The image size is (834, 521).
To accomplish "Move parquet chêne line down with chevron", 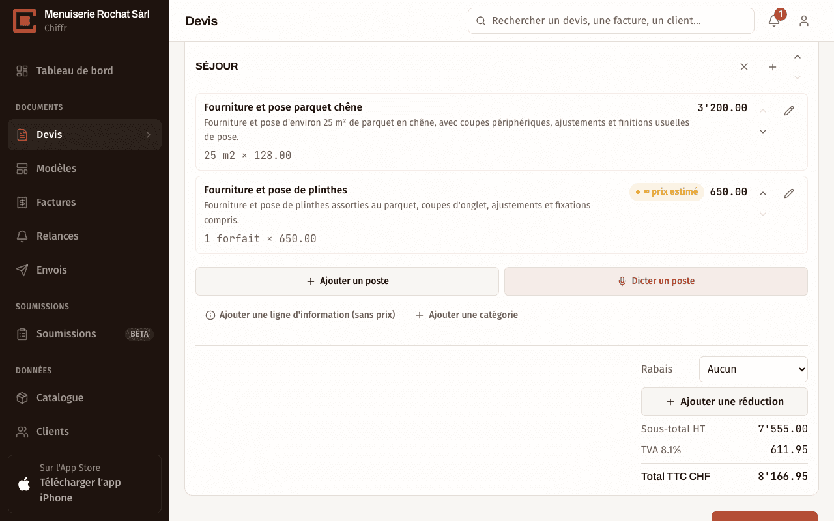I will click(x=763, y=132).
